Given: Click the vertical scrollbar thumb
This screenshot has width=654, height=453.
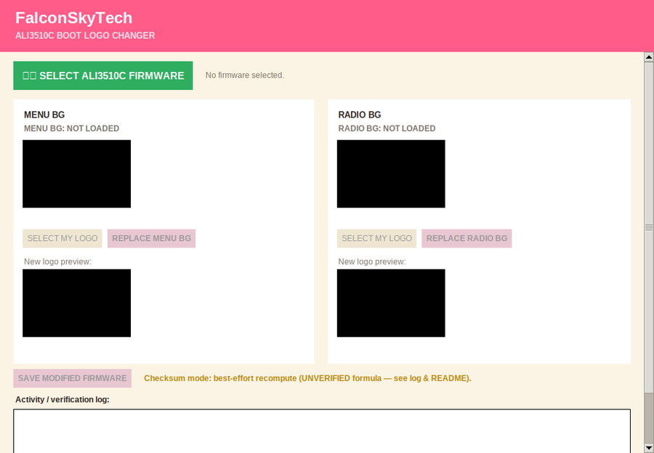Looking at the screenshot, I should click(x=649, y=227).
